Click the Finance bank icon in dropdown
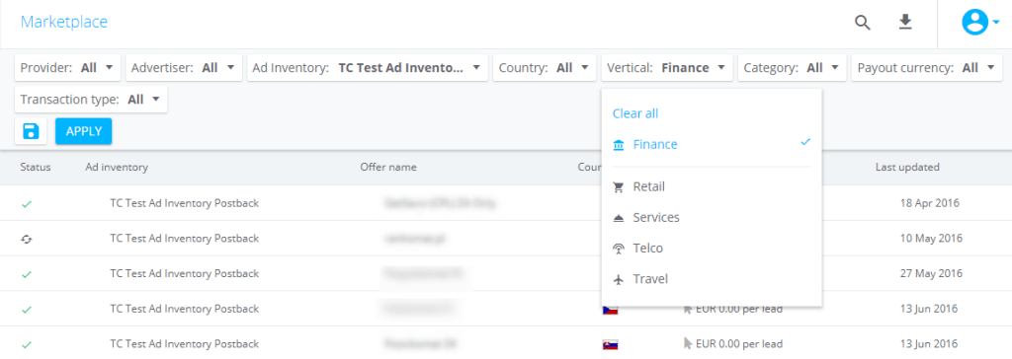The image size is (1012, 359). (x=619, y=145)
